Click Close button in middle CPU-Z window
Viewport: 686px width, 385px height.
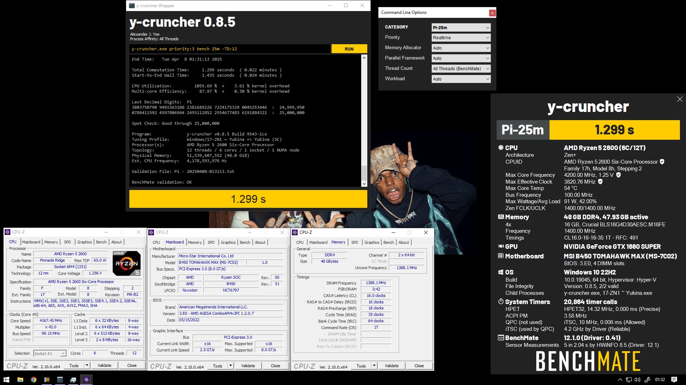[x=275, y=366]
